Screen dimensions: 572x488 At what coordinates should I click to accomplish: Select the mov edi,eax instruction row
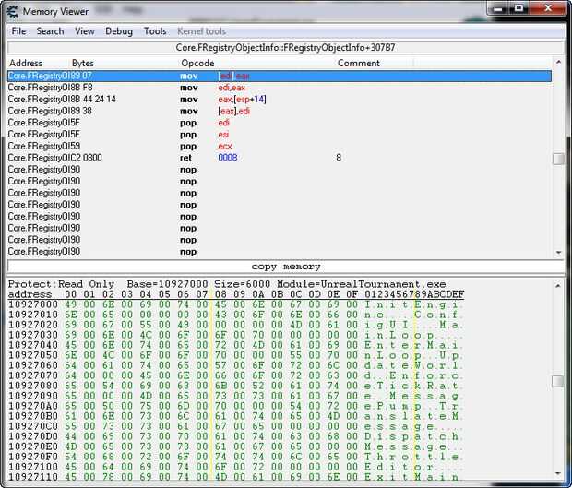(x=280, y=88)
